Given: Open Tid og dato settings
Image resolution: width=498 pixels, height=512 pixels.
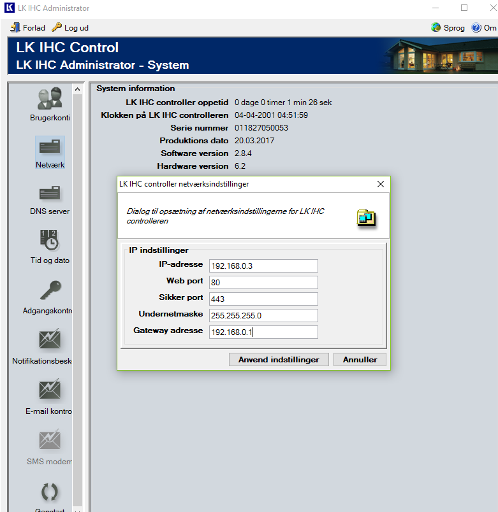Looking at the screenshot, I should [x=50, y=240].
